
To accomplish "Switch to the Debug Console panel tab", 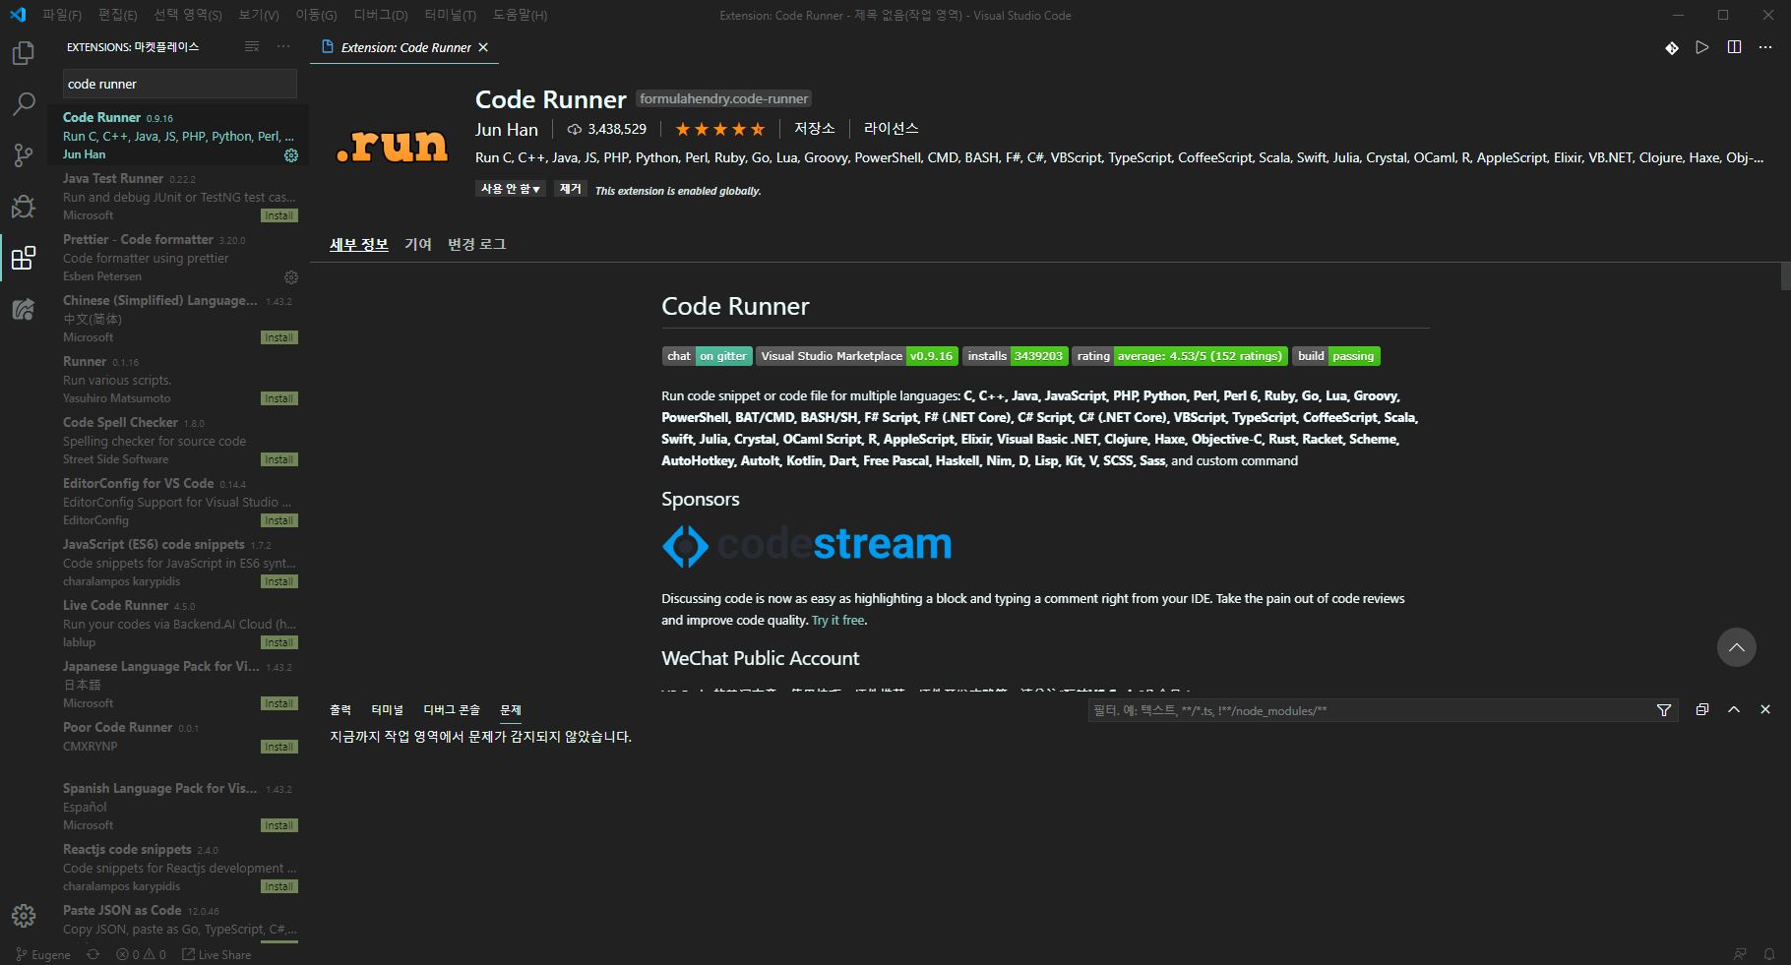I will click(452, 709).
